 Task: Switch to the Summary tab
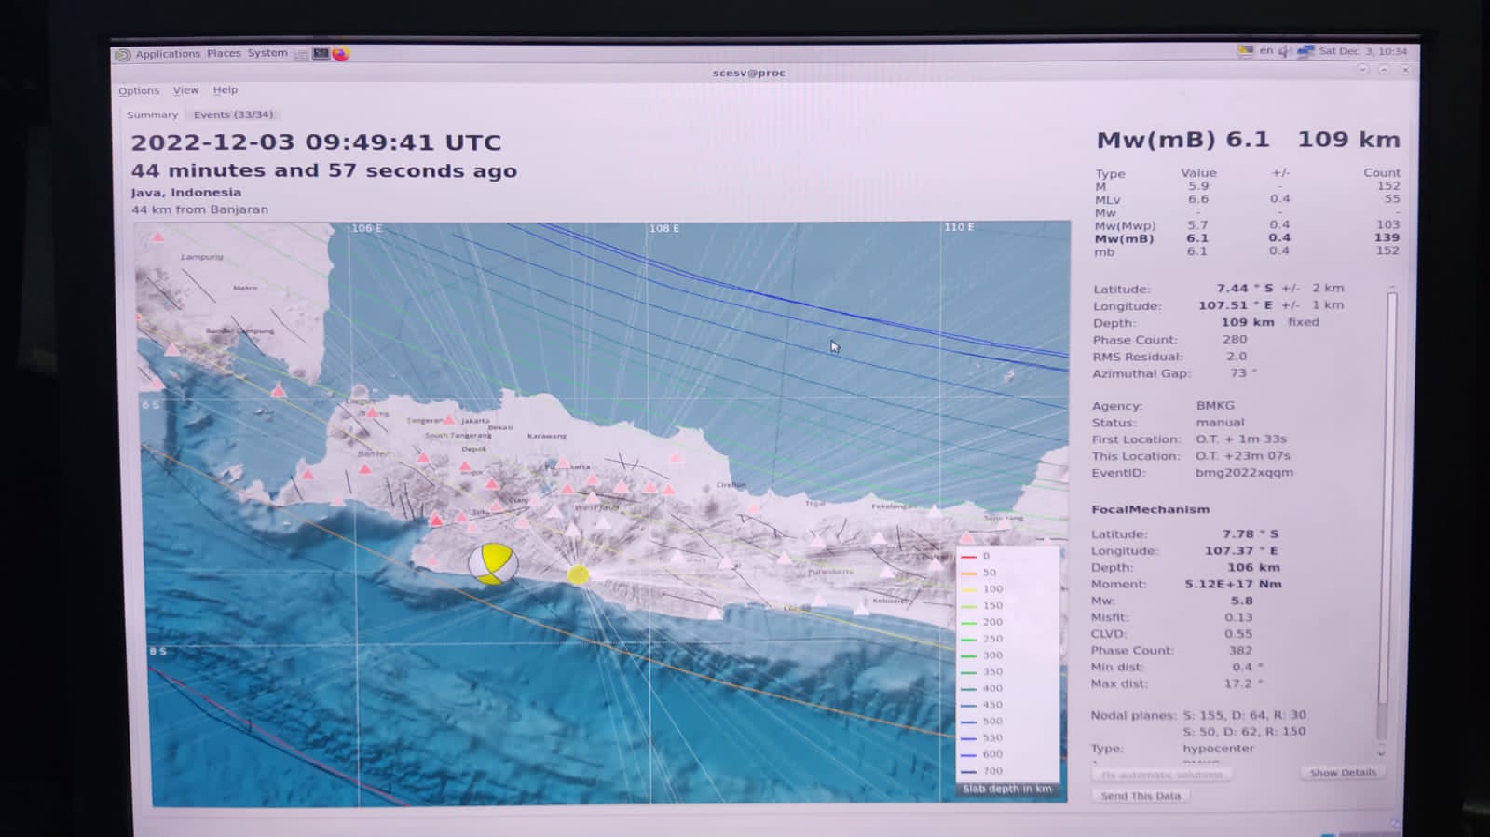click(152, 115)
